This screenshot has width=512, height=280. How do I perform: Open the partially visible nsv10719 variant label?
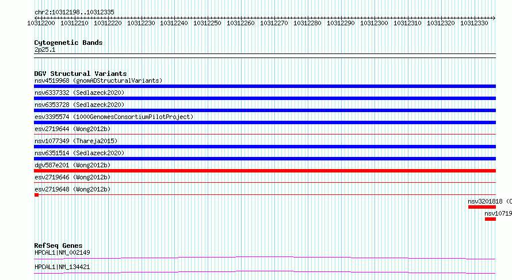click(x=498, y=213)
